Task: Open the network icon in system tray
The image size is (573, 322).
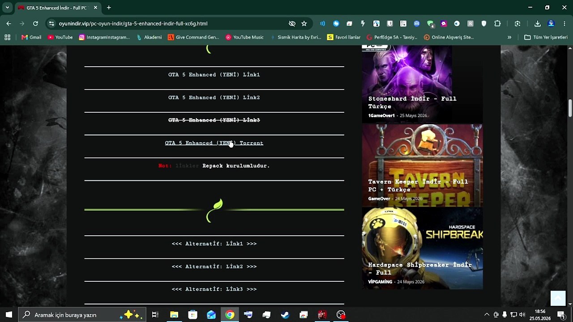Action: [x=513, y=315]
